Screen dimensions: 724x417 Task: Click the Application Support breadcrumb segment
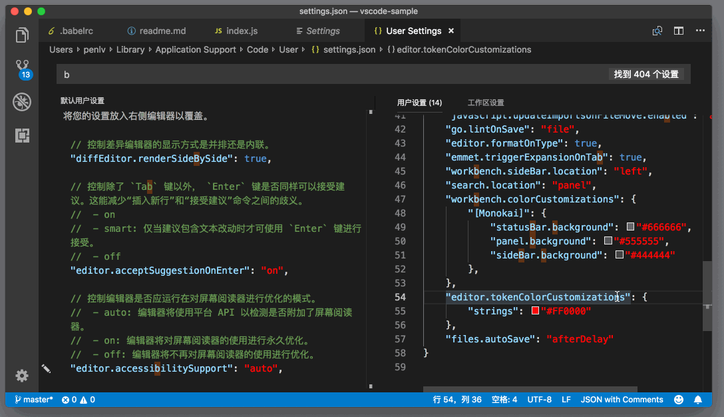coord(196,49)
